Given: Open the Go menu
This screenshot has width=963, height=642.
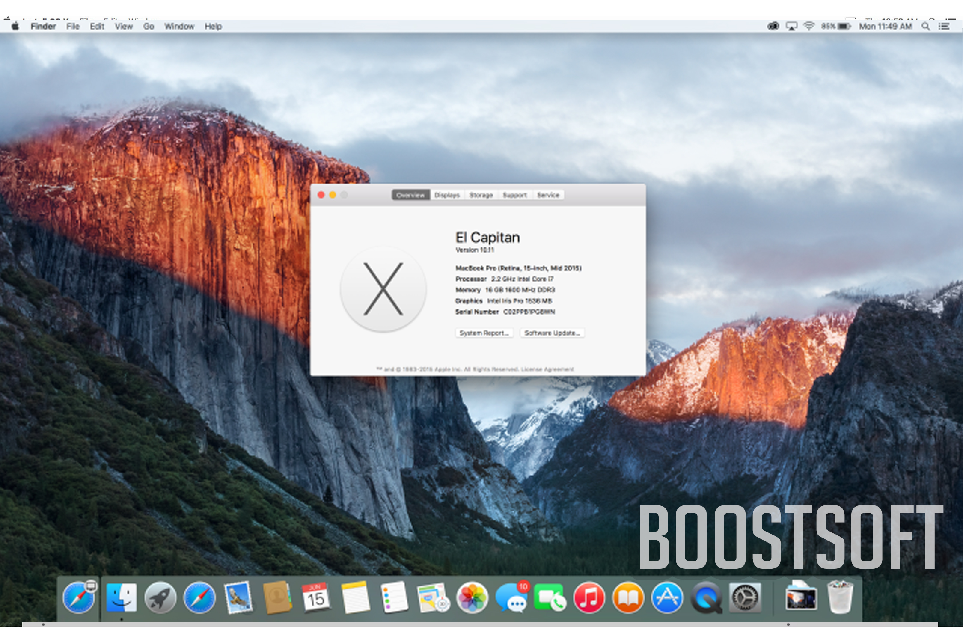Looking at the screenshot, I should coord(149,26).
